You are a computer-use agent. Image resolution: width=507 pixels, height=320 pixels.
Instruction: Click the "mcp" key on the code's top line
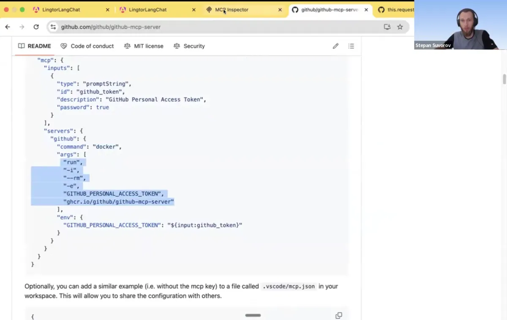(x=45, y=60)
